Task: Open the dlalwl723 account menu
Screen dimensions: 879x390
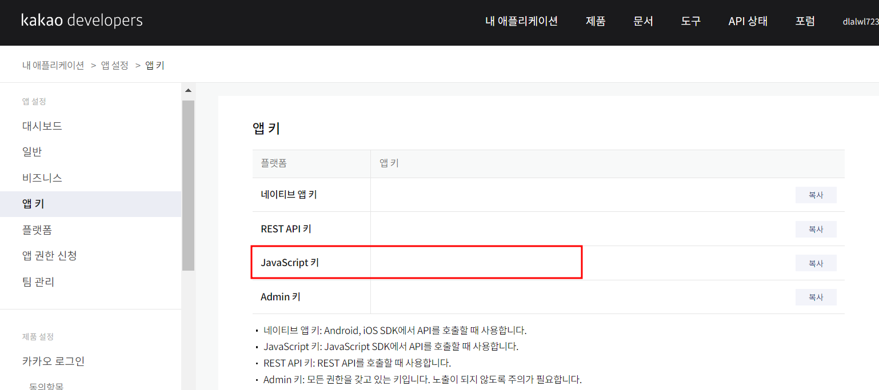Action: pyautogui.click(x=861, y=22)
